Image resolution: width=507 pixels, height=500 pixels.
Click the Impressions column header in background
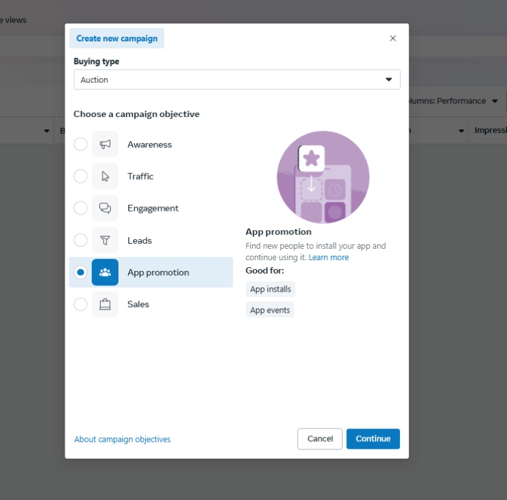pyautogui.click(x=491, y=130)
